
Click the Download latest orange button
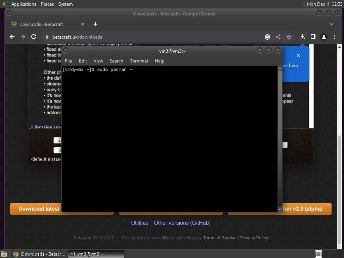(36, 209)
